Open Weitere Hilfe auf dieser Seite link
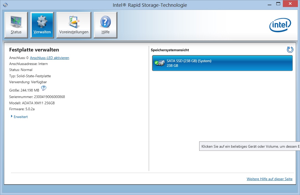 tap(269, 179)
